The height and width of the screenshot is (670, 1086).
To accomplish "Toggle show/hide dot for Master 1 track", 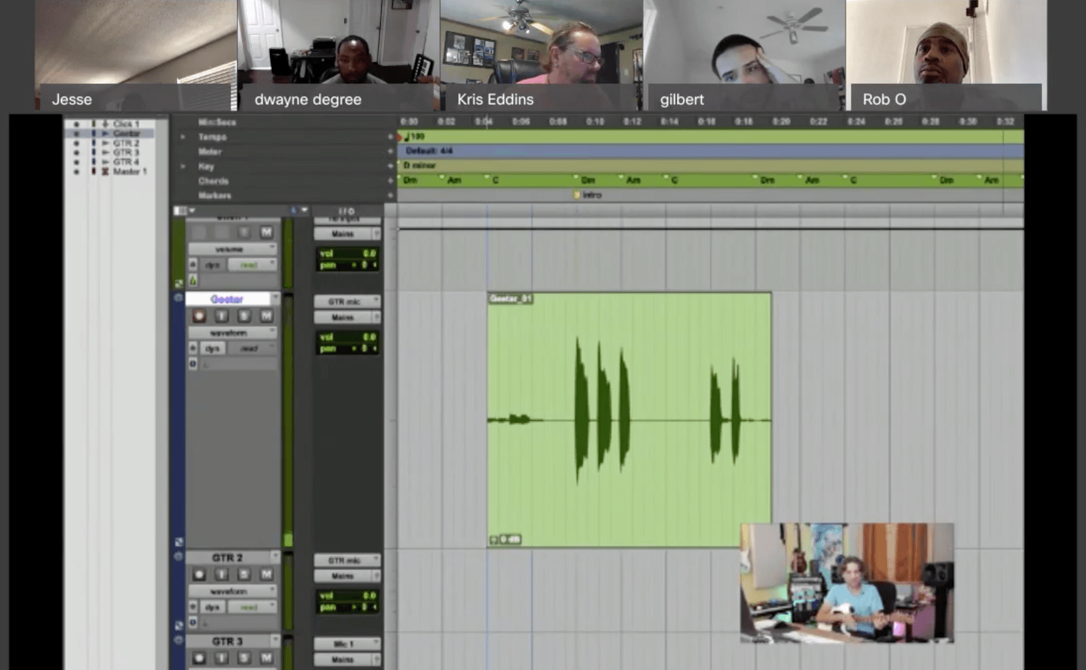I will pos(76,171).
